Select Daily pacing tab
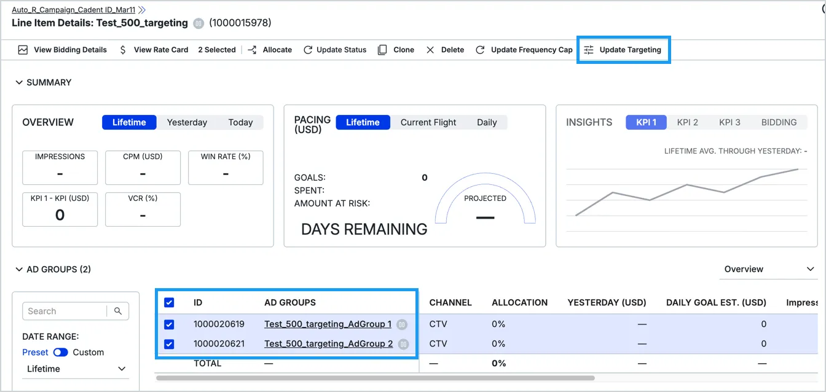The height and width of the screenshot is (392, 826). [487, 122]
